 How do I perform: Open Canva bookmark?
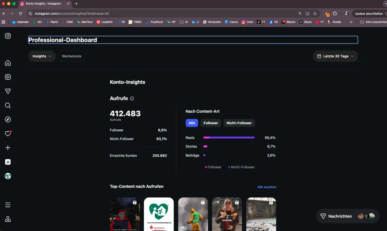[x=231, y=22]
